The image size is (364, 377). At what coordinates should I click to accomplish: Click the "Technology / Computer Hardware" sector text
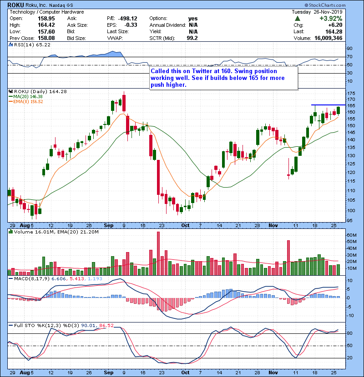pos(47,12)
